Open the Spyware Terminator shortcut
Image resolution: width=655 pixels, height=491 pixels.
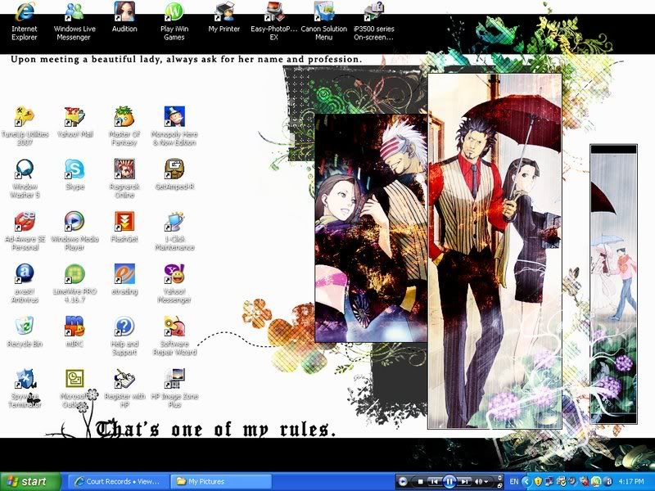pos(25,388)
